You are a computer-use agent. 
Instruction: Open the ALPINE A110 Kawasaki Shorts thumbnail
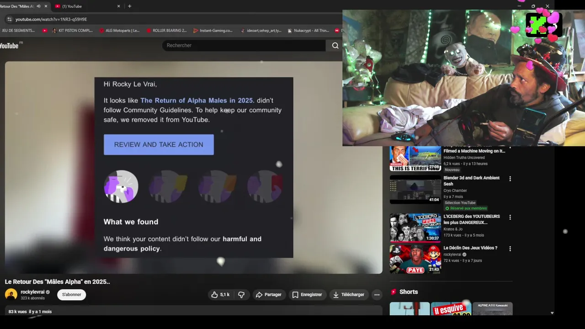coord(493,309)
